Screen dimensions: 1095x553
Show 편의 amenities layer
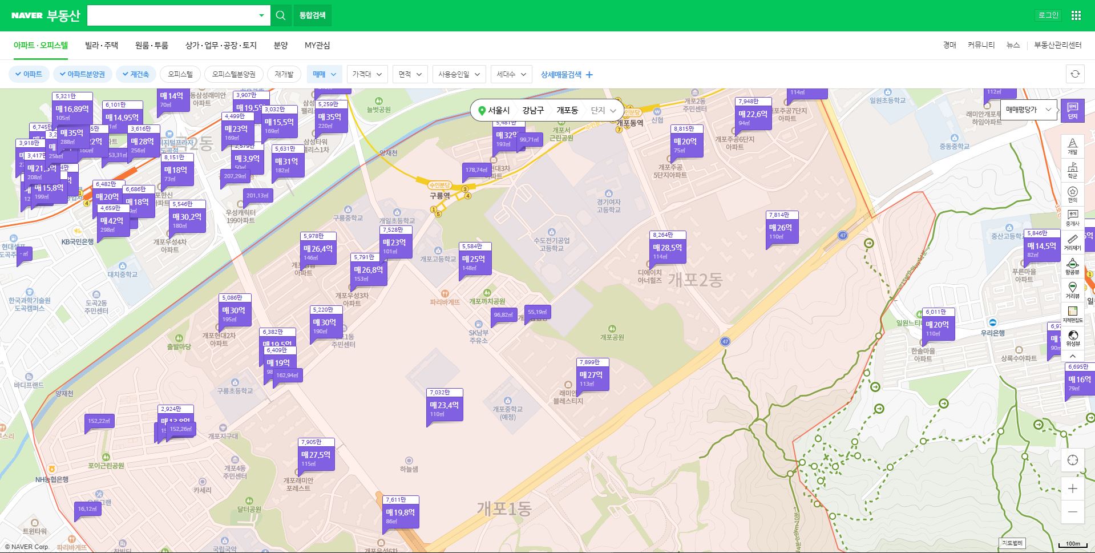tap(1073, 194)
